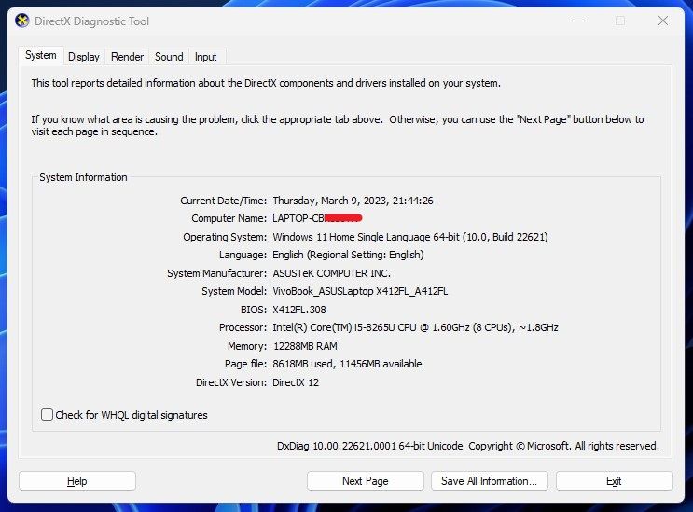Click the VivoBook_ASUSLaptop X412FL_A412FL model text
Screen dimensions: 693x512
tap(360, 292)
